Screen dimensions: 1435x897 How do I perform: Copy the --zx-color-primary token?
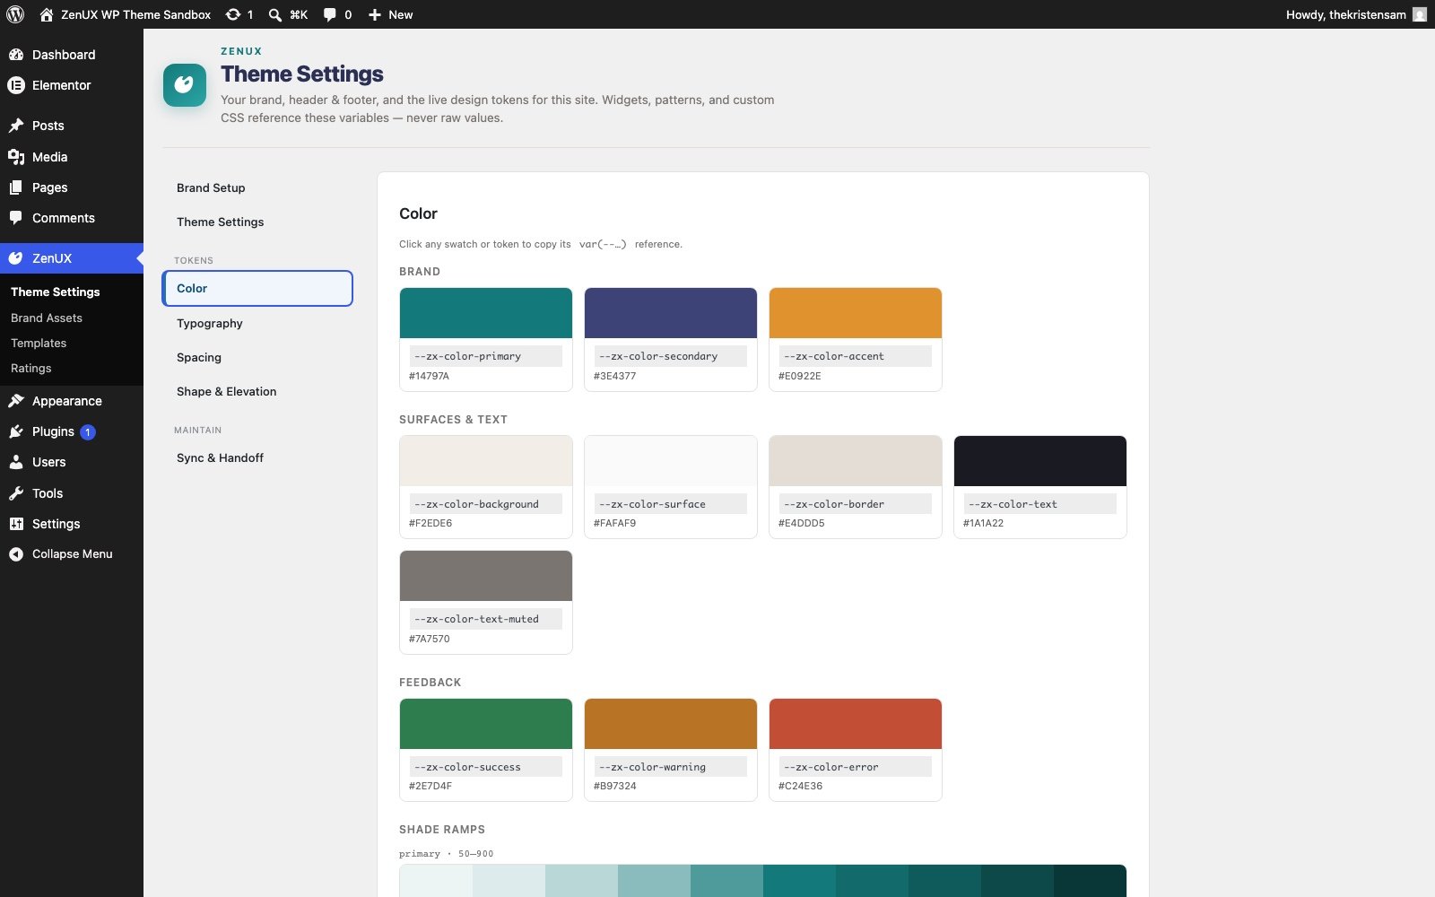click(485, 356)
